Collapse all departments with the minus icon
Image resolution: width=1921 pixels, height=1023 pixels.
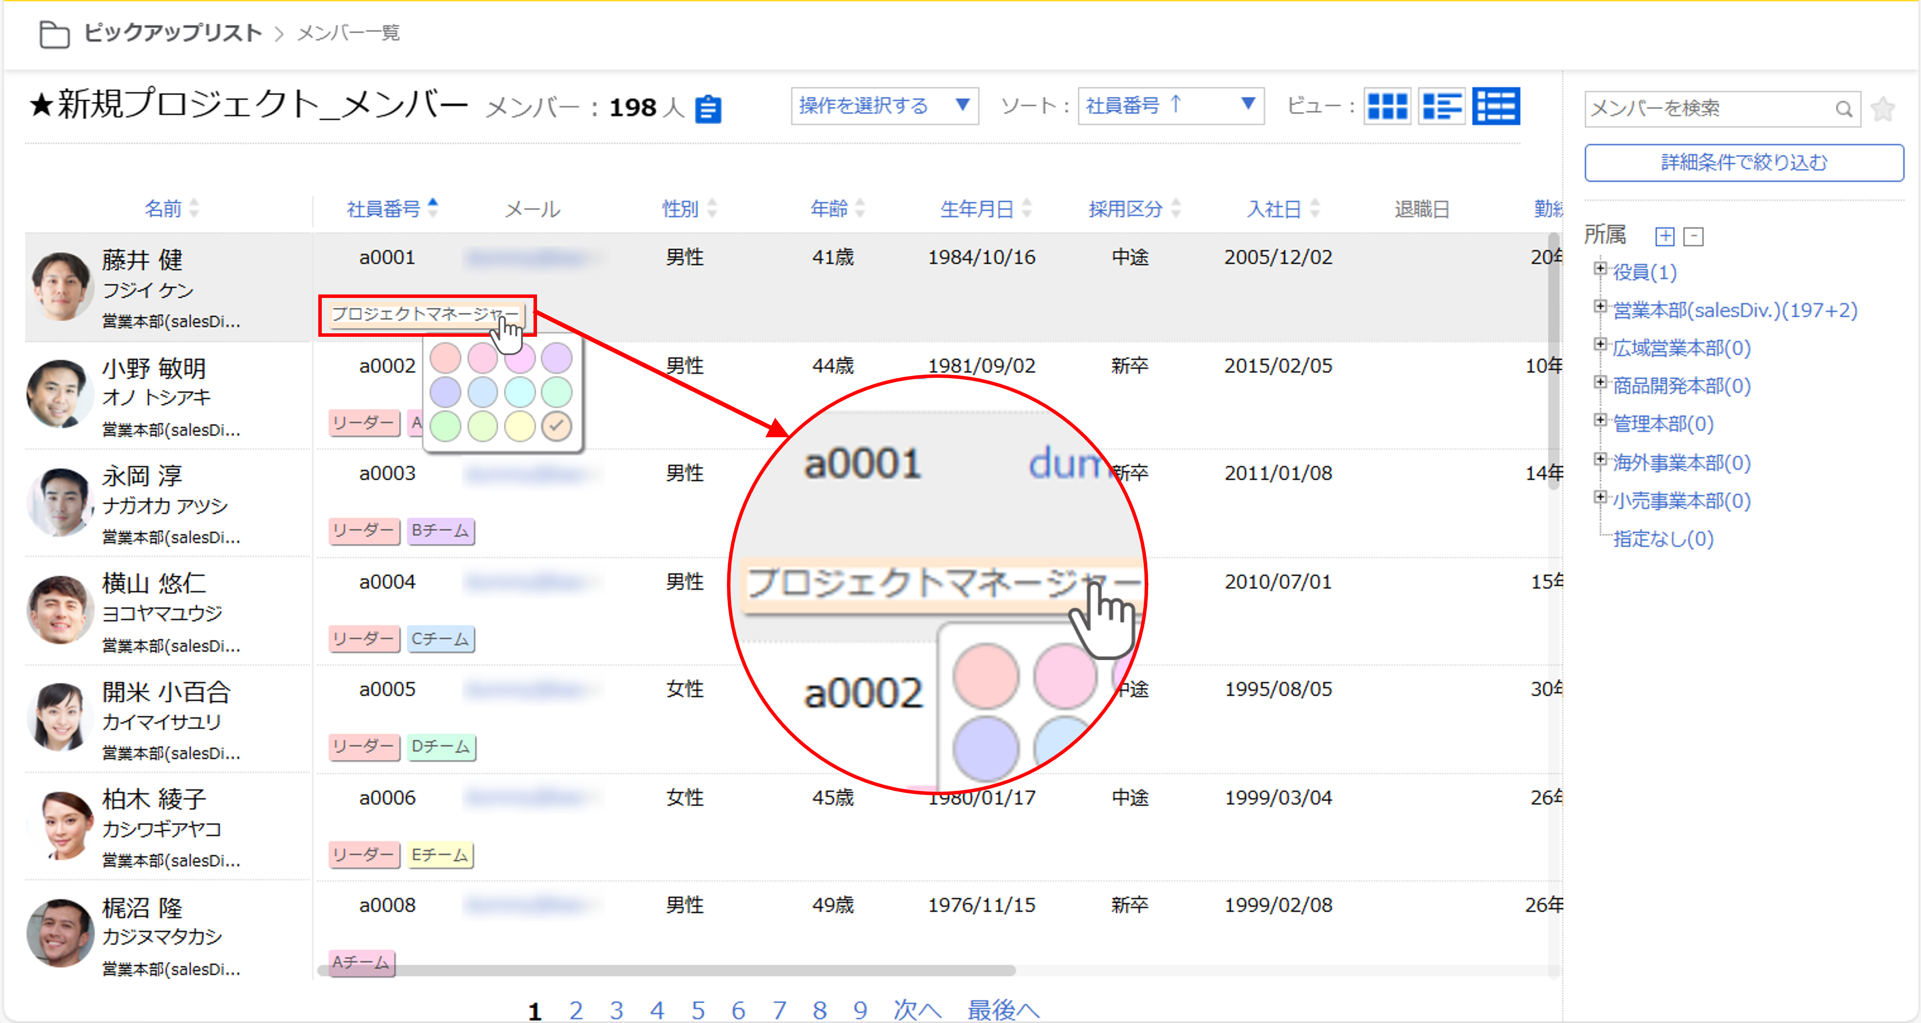[x=1694, y=237]
